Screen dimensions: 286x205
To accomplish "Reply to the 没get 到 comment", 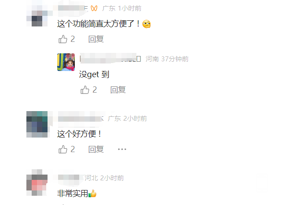I will (118, 89).
